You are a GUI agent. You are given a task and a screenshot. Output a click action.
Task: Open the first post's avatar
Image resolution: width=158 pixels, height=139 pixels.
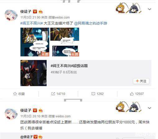[11, 15]
